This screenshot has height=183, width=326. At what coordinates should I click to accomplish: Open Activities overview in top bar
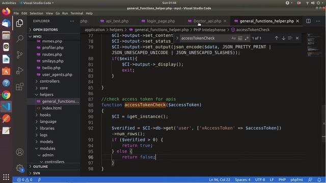point(9,3)
